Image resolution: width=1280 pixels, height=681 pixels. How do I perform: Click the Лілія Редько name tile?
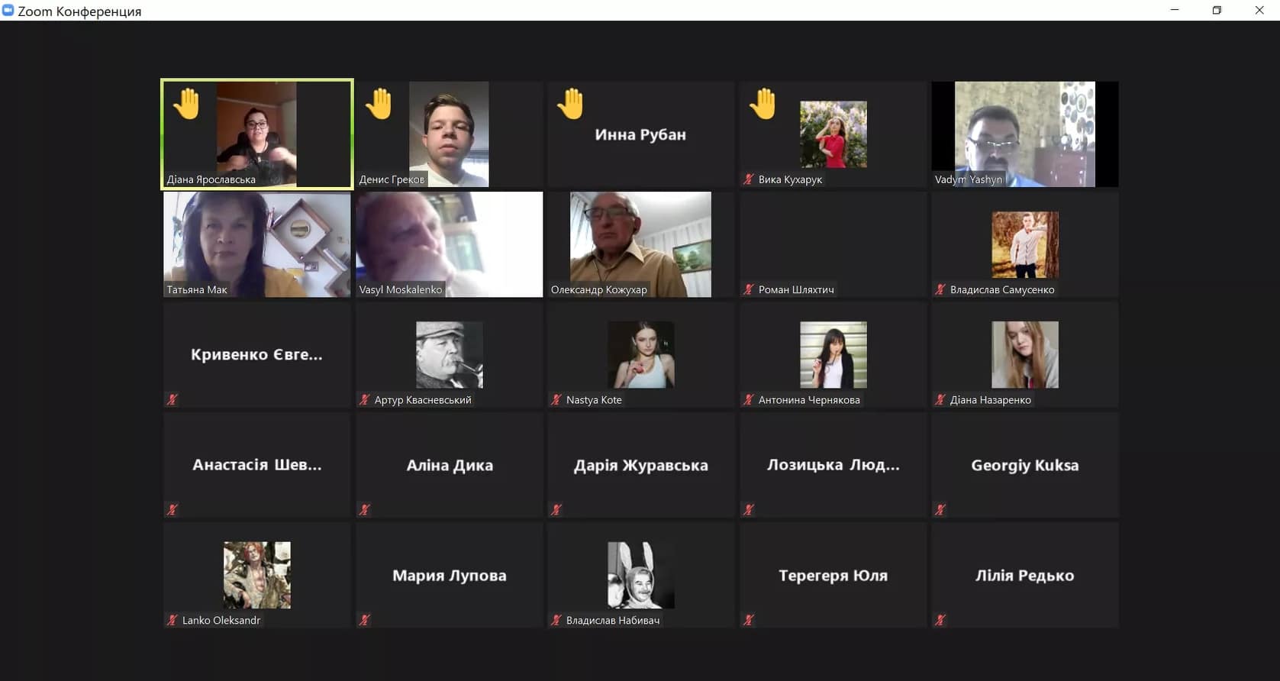coord(1024,575)
